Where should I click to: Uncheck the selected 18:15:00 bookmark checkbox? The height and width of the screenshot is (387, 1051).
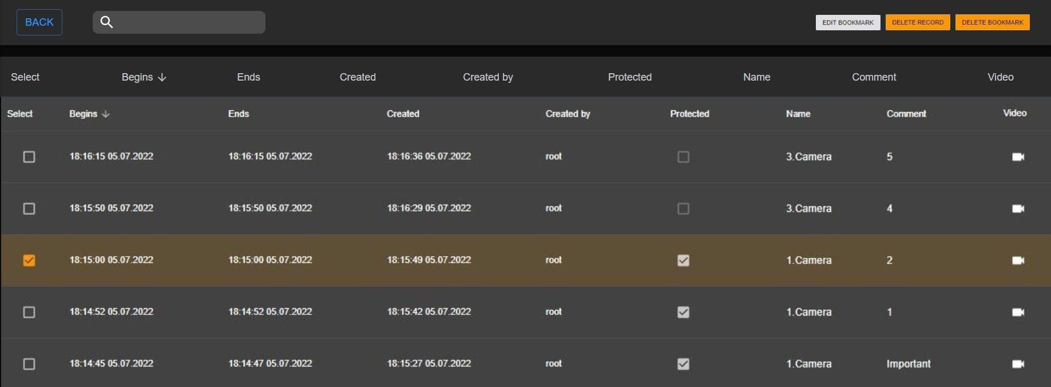point(29,260)
